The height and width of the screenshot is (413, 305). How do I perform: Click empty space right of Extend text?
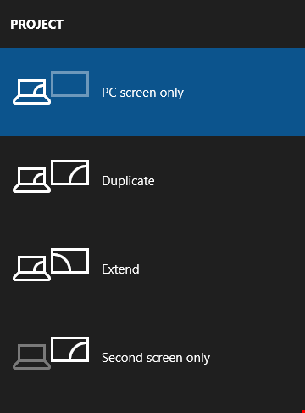223,269
